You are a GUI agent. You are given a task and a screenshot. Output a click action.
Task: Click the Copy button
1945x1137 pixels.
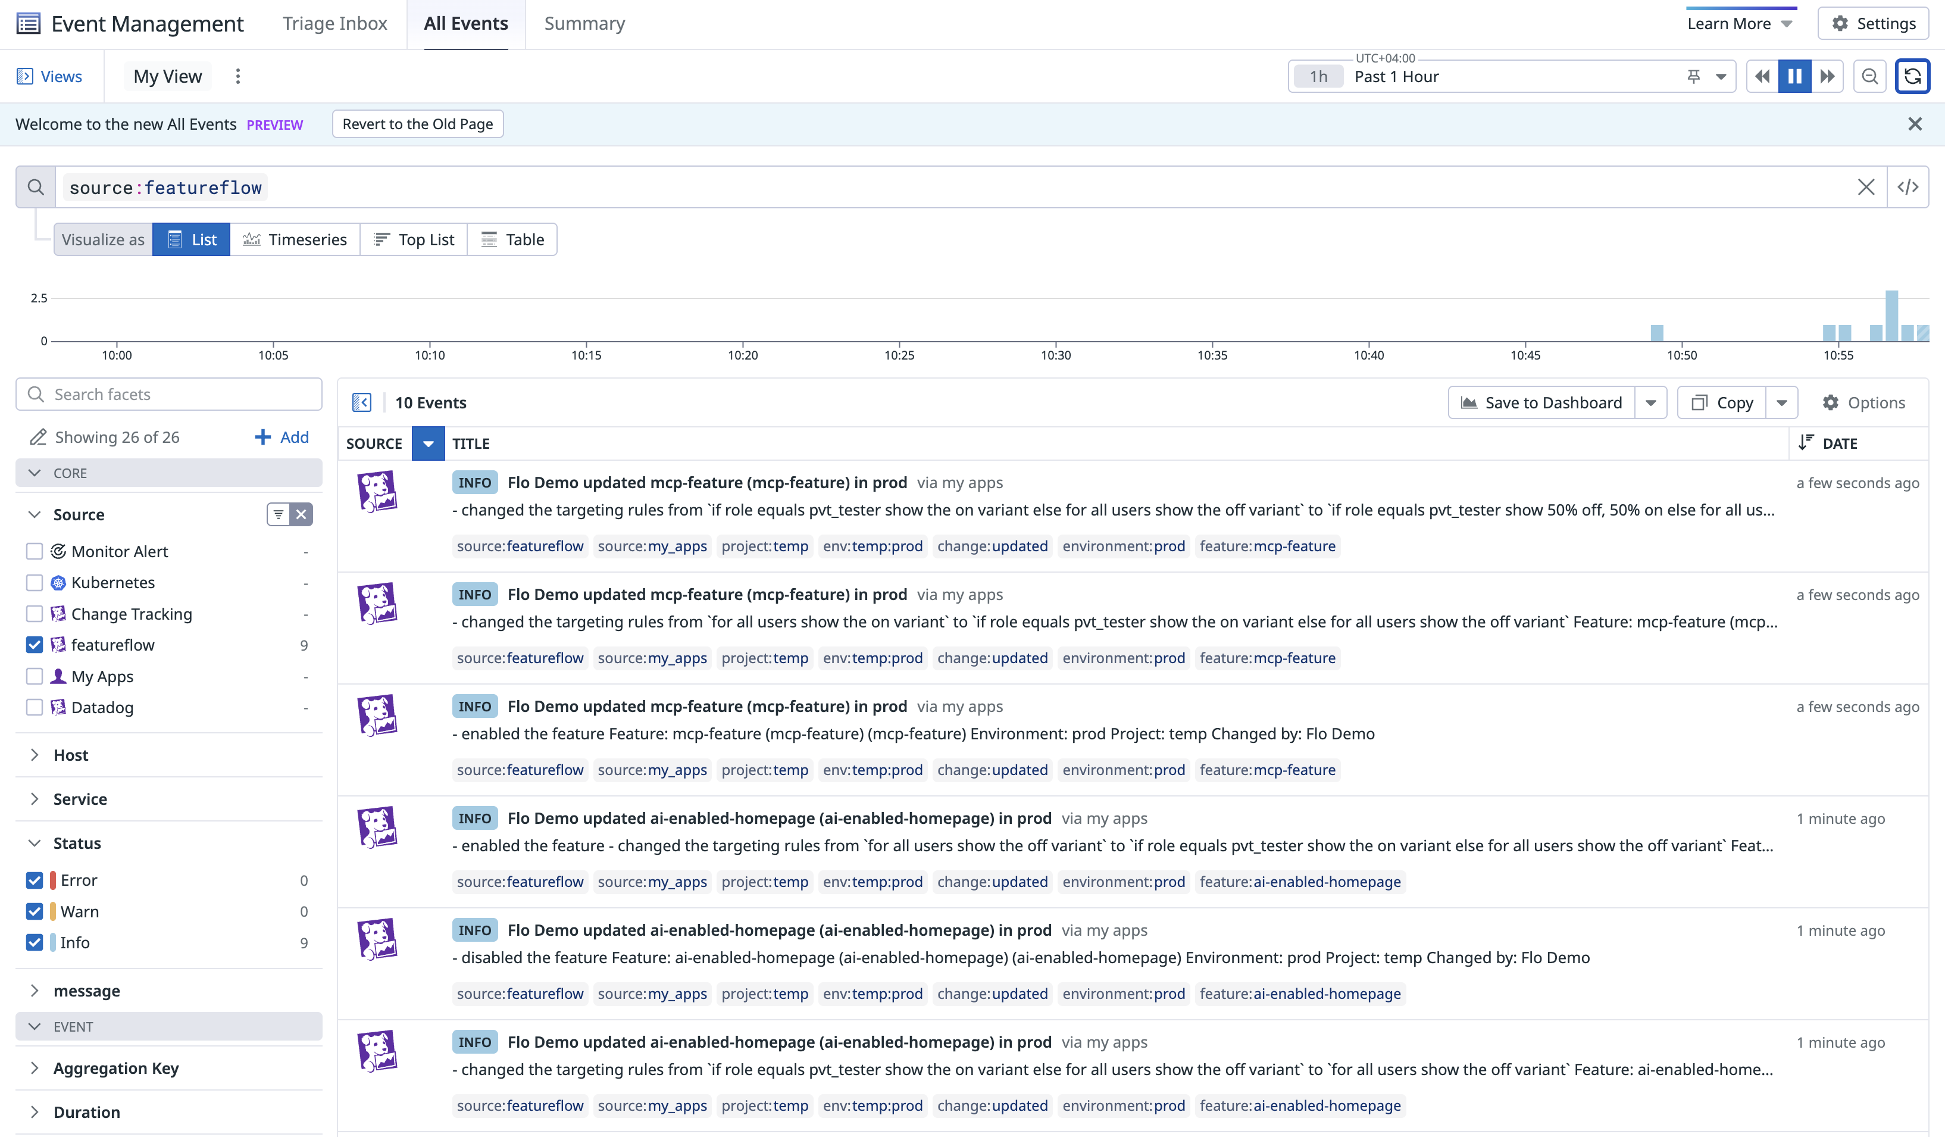(1722, 402)
